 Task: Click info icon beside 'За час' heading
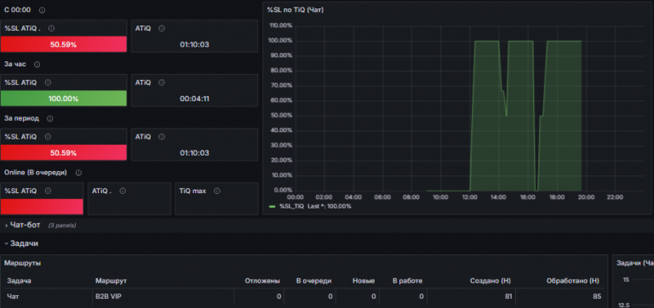coord(37,65)
